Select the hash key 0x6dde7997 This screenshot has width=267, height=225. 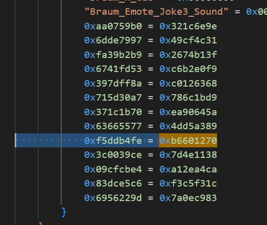113,41
